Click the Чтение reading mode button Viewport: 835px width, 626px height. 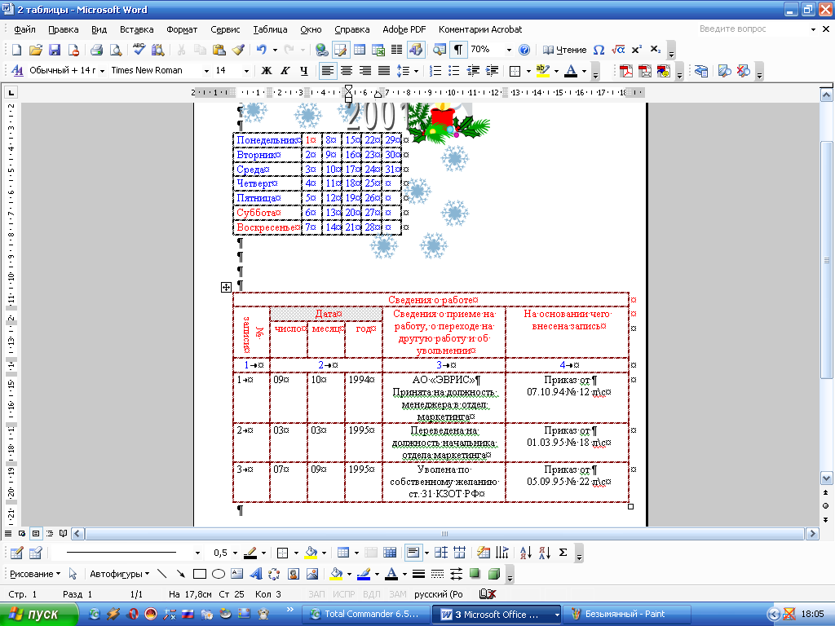tap(564, 50)
